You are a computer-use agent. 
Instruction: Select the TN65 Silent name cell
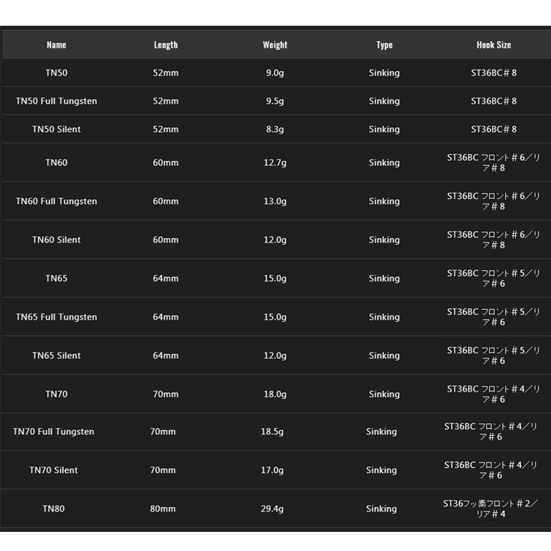(x=57, y=356)
